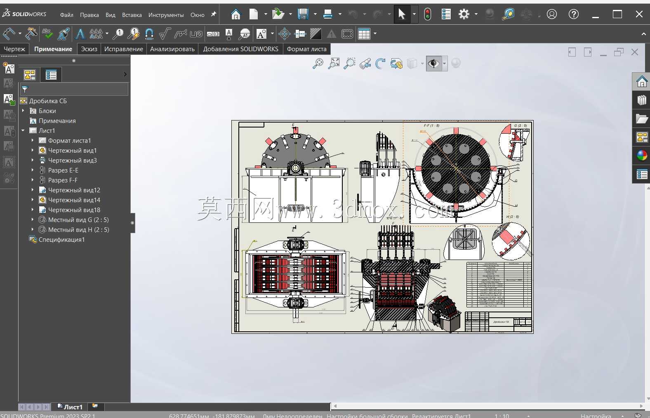Viewport: 650px width, 418px height.
Task: Open the Анализировать tab
Action: tap(172, 49)
